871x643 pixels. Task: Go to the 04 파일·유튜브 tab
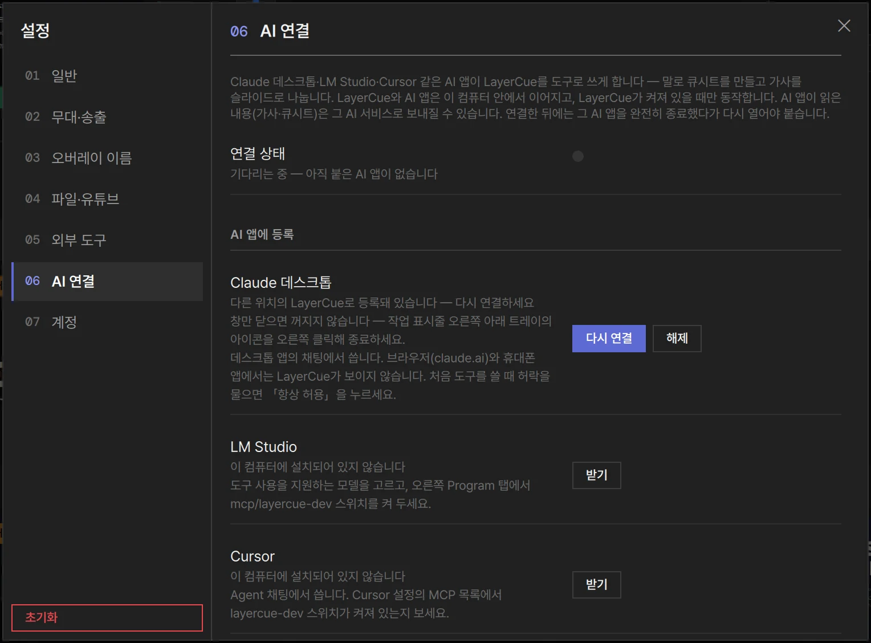pyautogui.click(x=107, y=199)
